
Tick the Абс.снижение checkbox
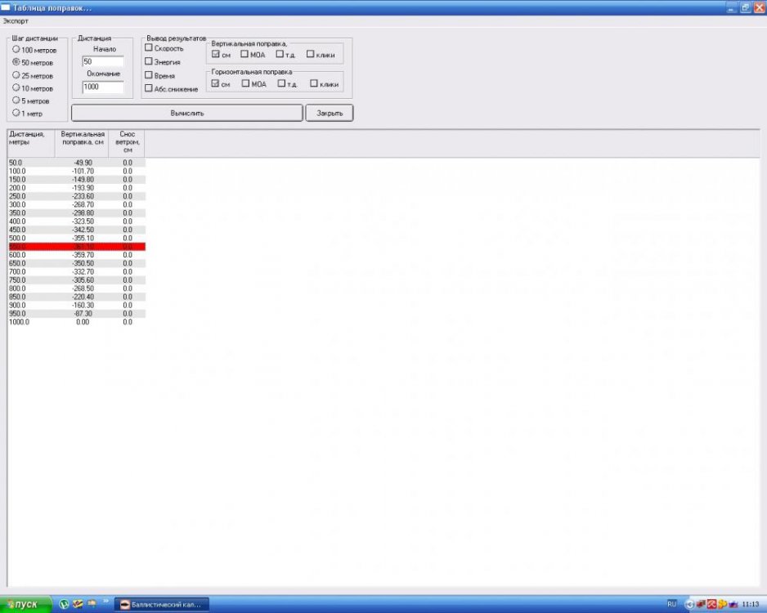[x=149, y=88]
